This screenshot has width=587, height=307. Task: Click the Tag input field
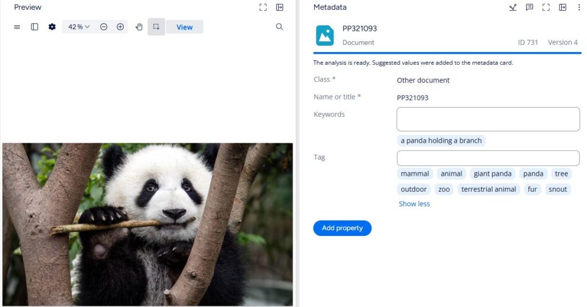tap(488, 158)
